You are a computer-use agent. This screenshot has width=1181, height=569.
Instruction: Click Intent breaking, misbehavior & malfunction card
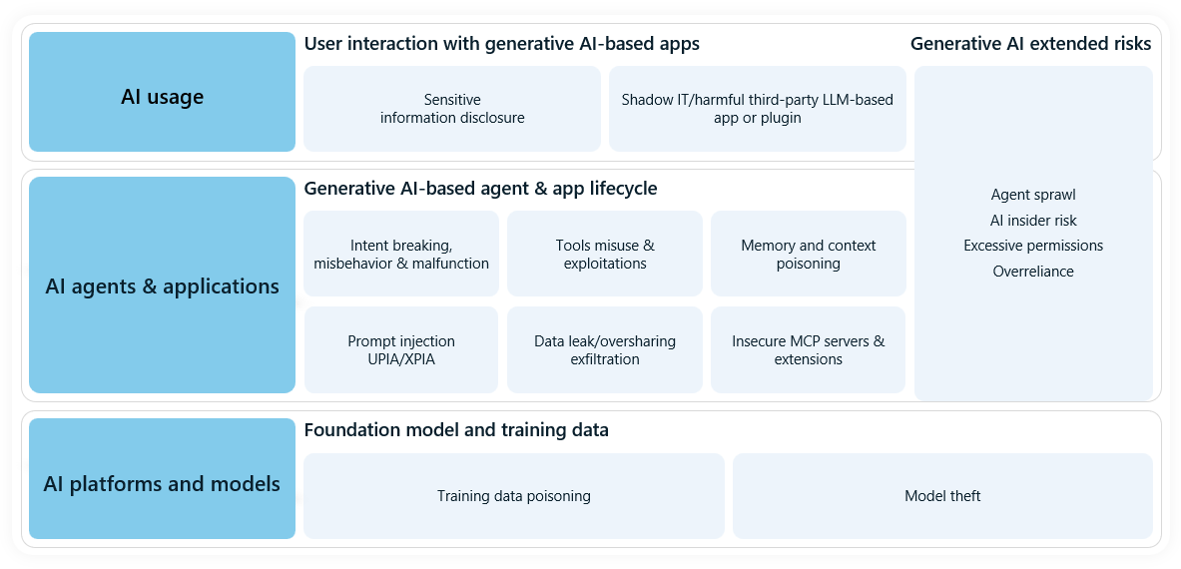coord(401,254)
